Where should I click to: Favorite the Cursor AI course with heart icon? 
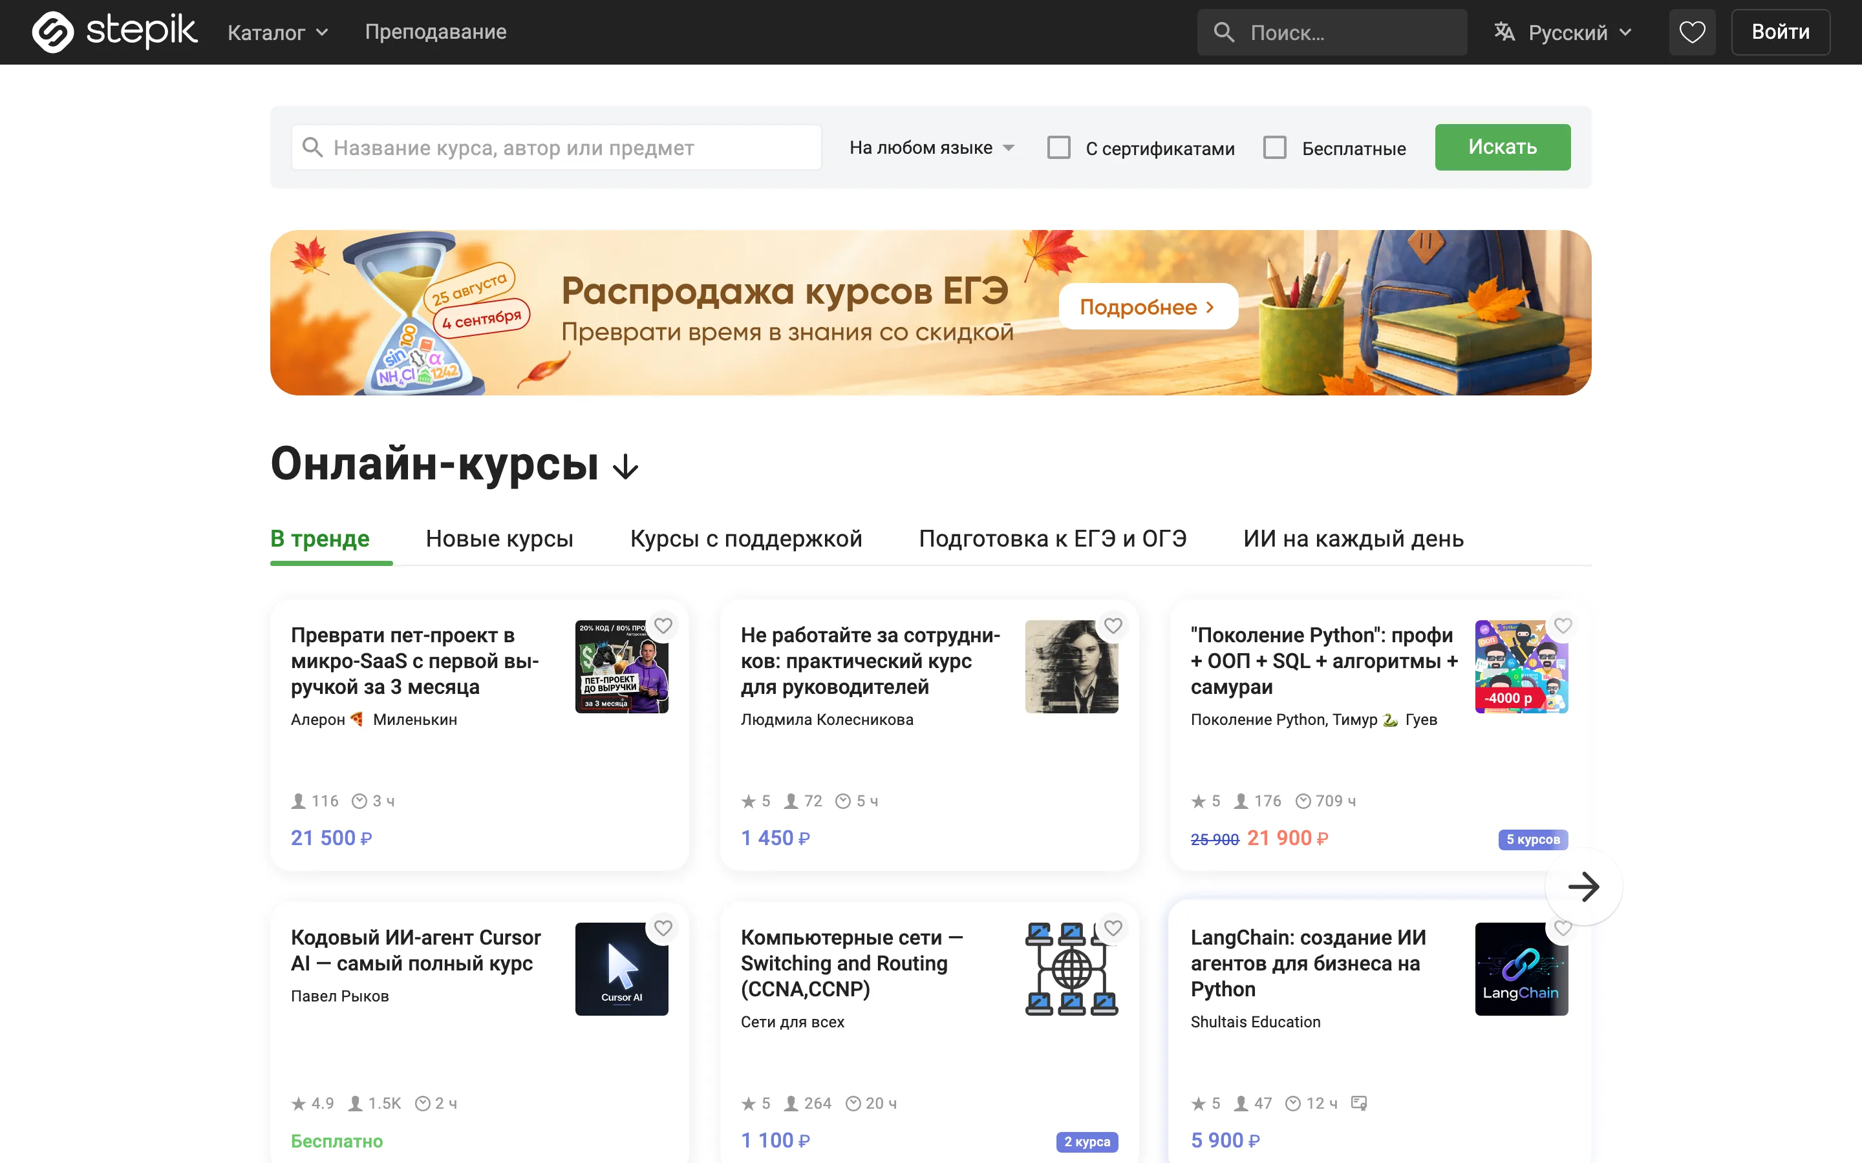663,928
